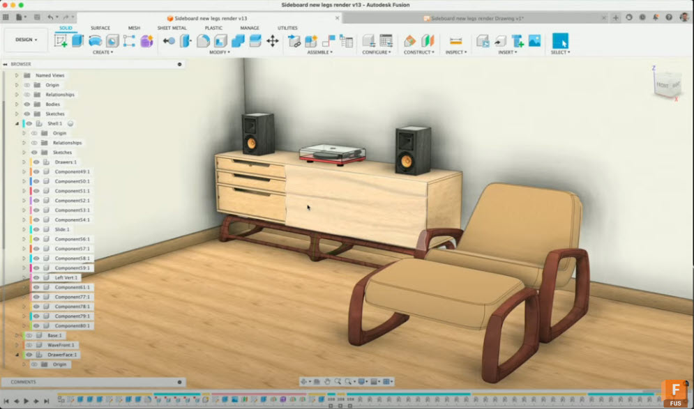Toggle visibility of Component77:1
This screenshot has width=694, height=409.
click(36, 297)
